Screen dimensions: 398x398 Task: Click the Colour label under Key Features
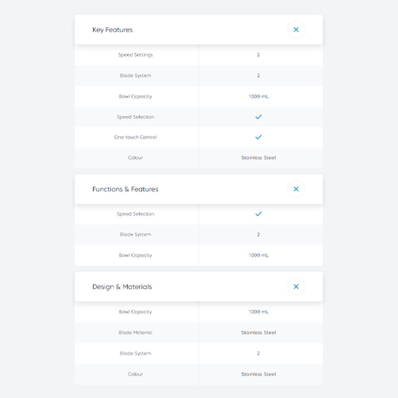[x=135, y=158]
